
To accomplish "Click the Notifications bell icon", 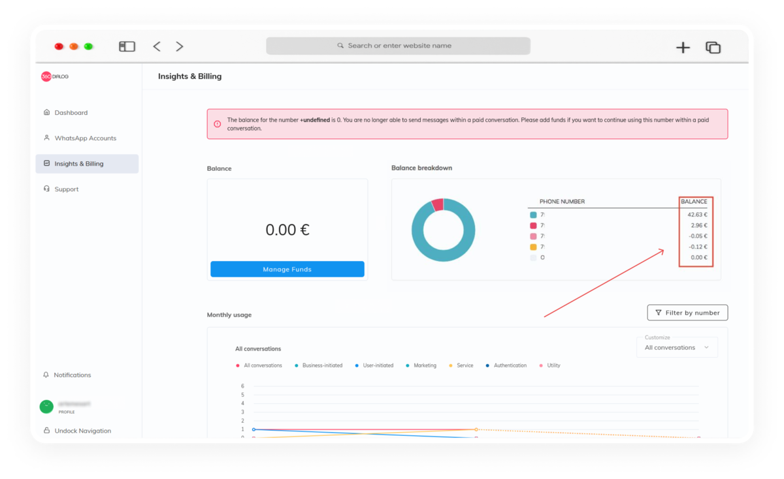I will [x=46, y=375].
